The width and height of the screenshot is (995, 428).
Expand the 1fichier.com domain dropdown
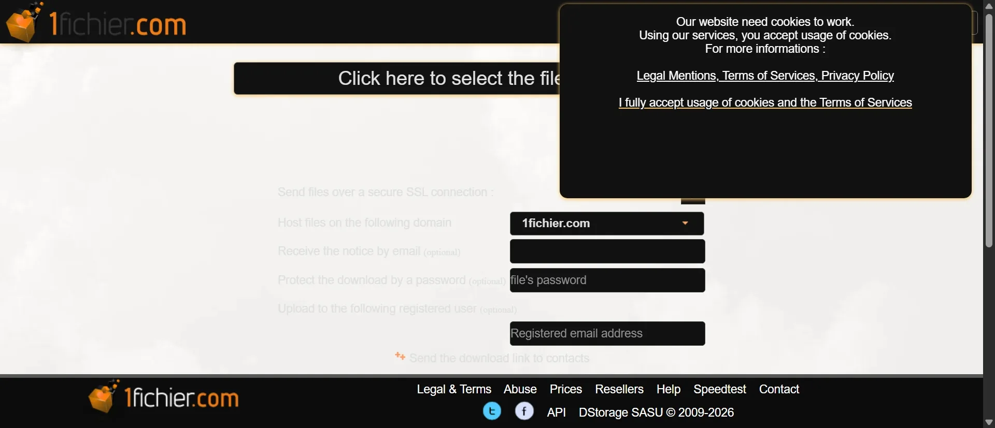click(607, 224)
